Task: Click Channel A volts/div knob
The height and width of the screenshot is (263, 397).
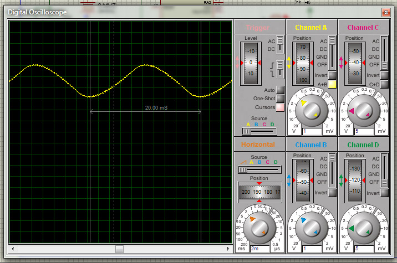Action: coord(312,111)
